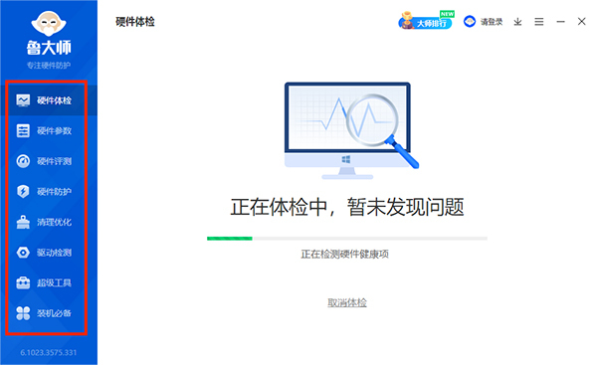The image size is (597, 365).
Task: Click 正在检测硬件健康项 status text
Action: pos(345,255)
